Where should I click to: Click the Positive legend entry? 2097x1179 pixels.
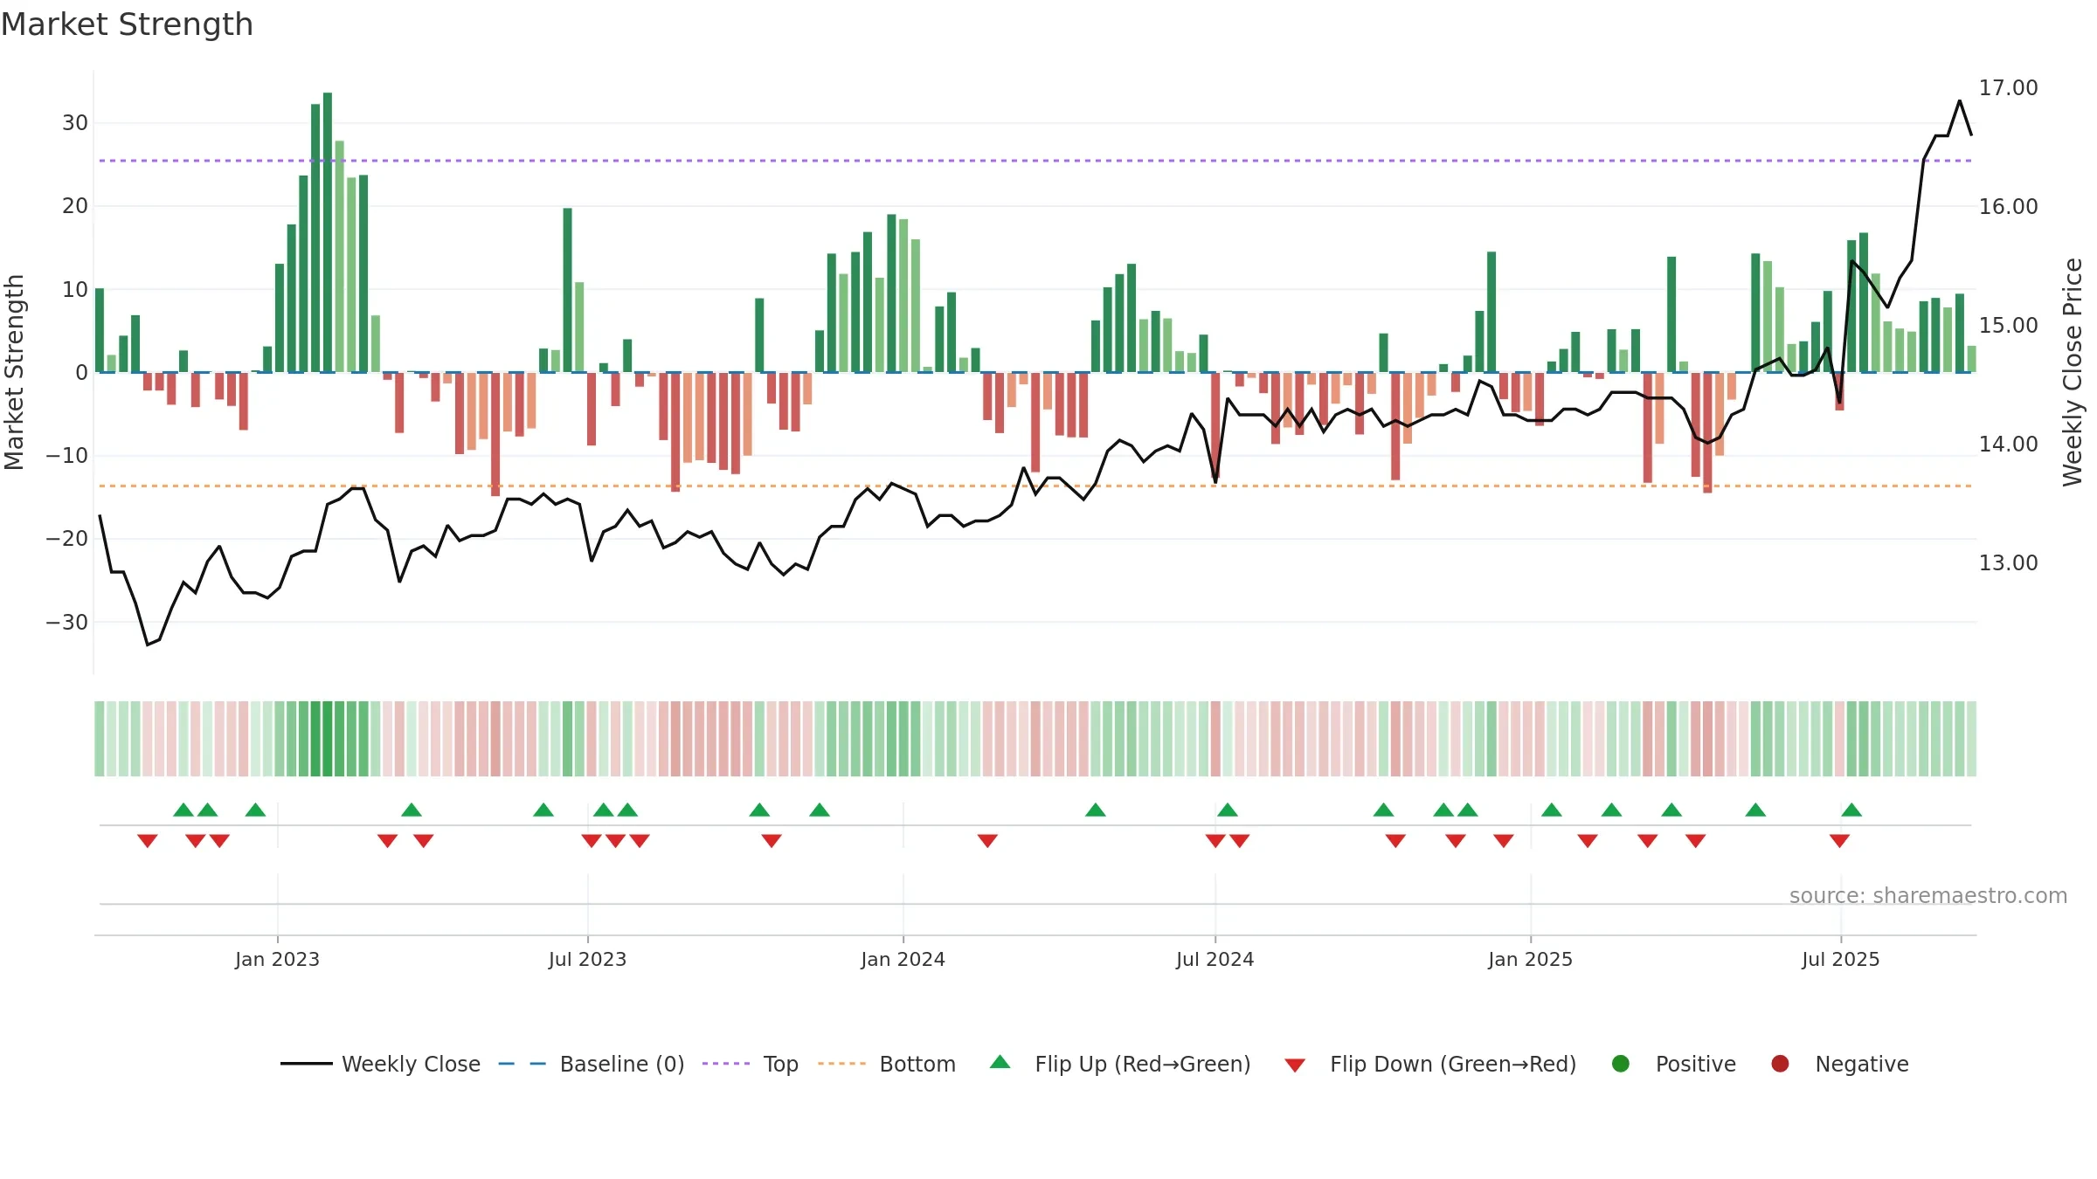pos(1673,1064)
